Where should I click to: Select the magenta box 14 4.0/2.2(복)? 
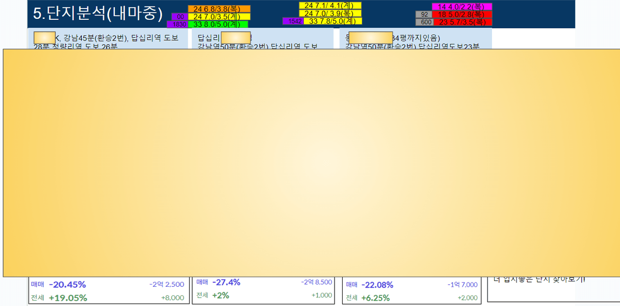point(462,7)
